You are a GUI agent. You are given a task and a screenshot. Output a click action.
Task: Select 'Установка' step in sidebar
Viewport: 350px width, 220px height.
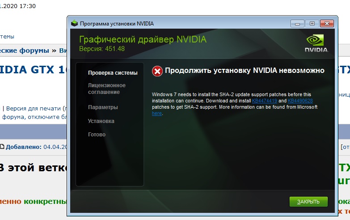tap(101, 121)
